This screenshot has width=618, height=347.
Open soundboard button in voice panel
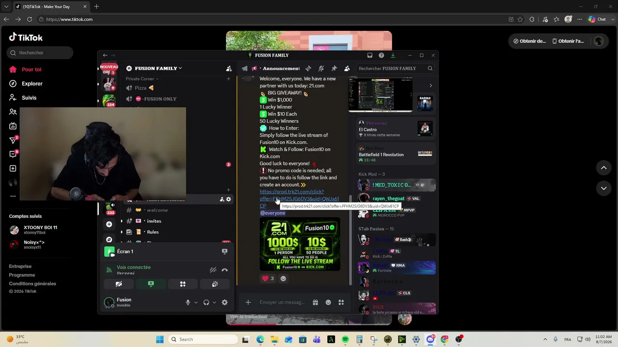[215, 284]
